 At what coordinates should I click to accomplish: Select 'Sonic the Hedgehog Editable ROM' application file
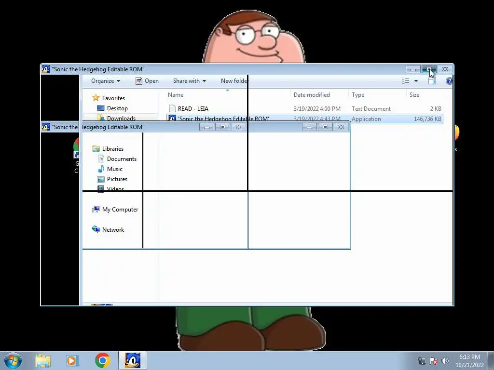coord(304,119)
